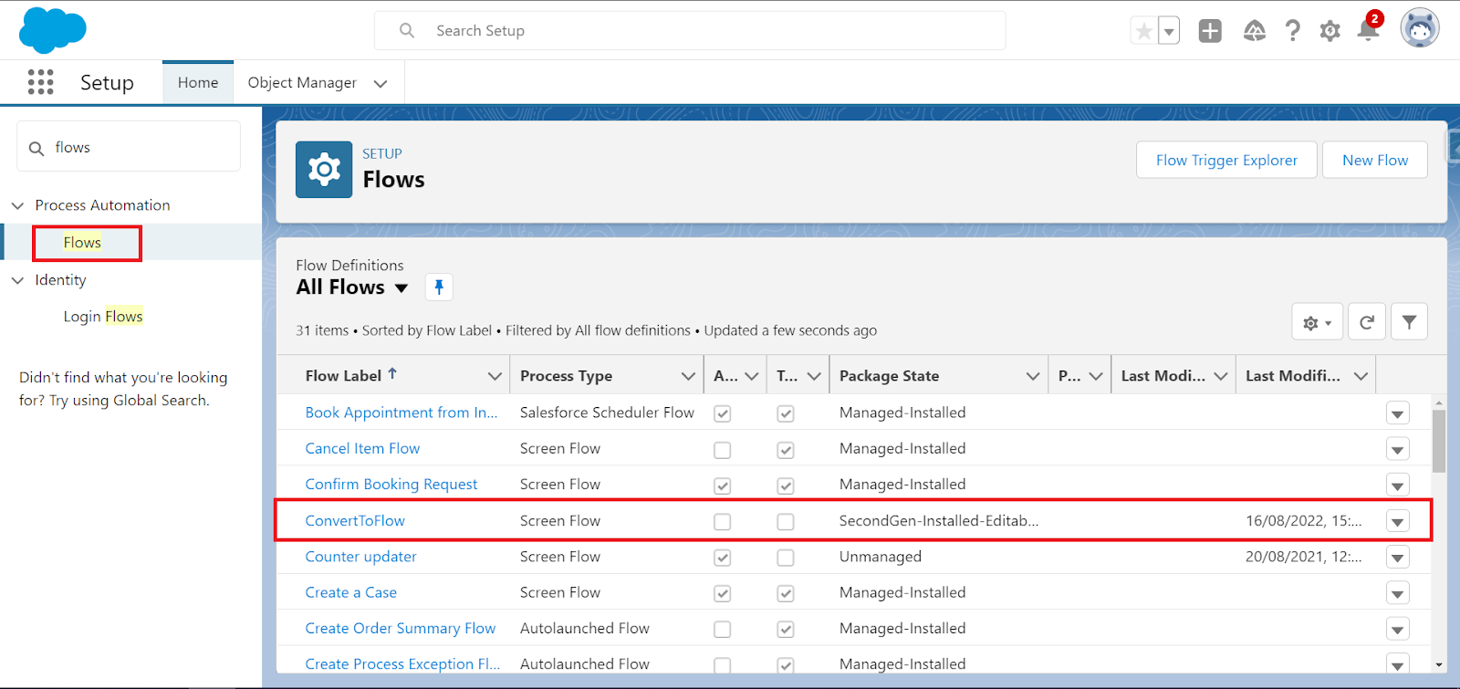
Task: Open the Book Appointment flow link
Action: pyautogui.click(x=401, y=412)
